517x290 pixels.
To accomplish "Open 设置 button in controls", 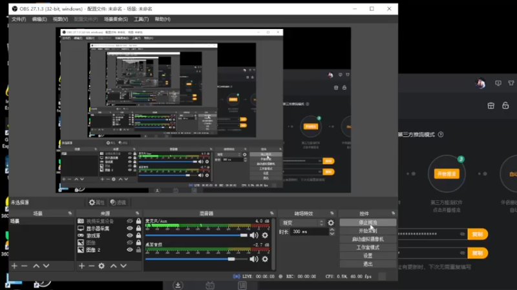I will [x=368, y=255].
